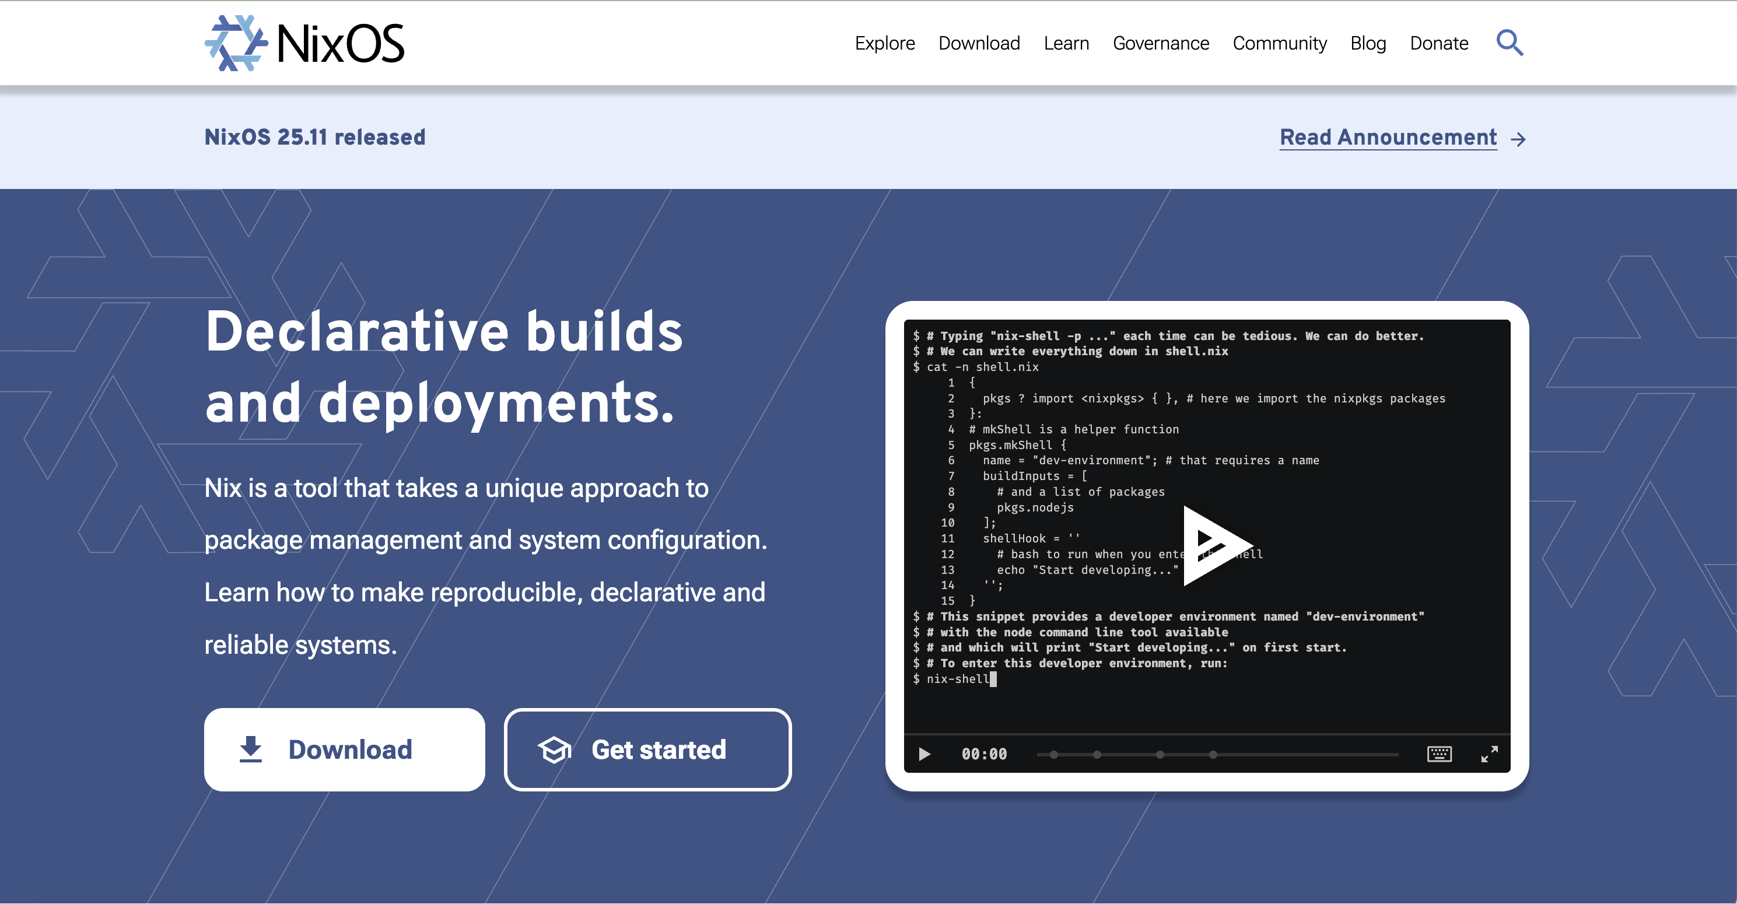The image size is (1737, 904).
Task: Go to the Governance page
Action: point(1161,43)
